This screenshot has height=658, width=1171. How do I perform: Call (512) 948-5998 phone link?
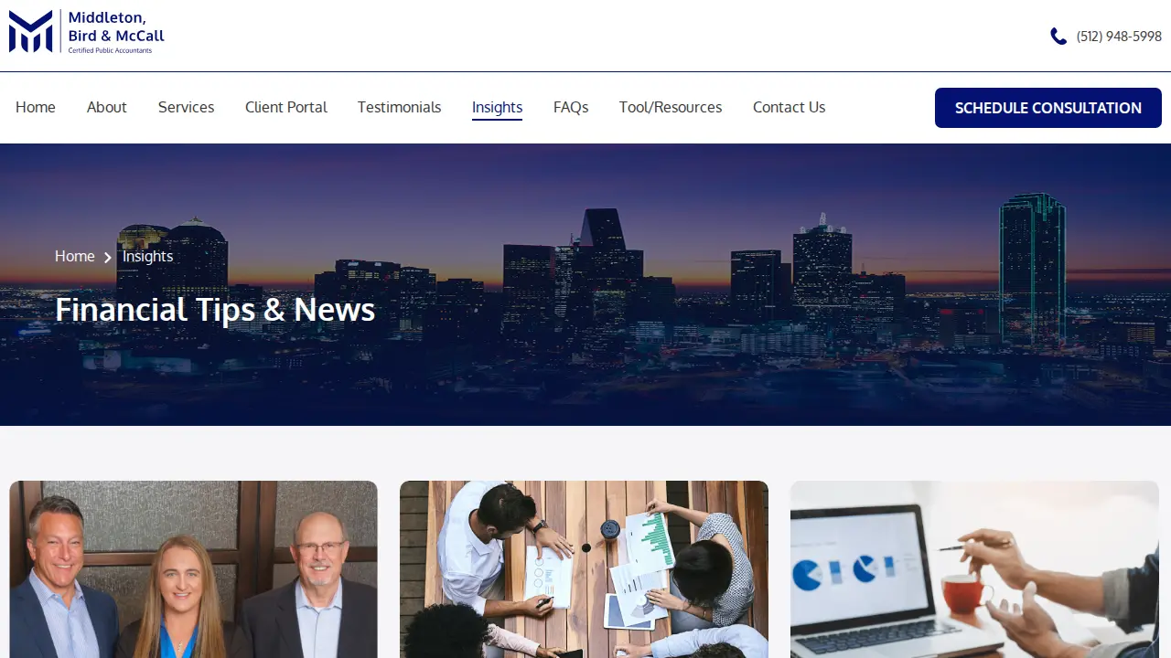coord(1119,37)
